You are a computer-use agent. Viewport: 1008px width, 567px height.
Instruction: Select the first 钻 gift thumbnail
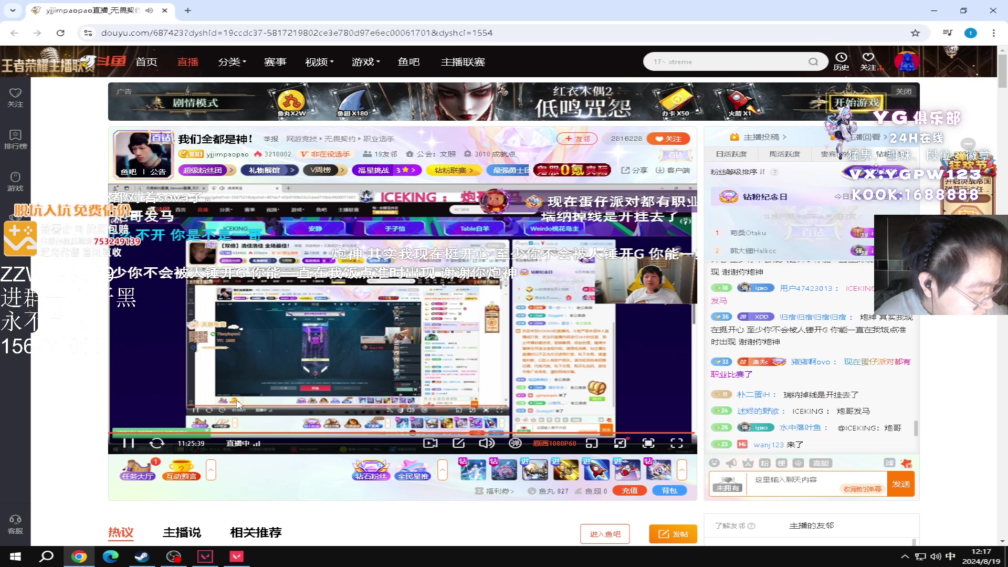pyautogui.click(x=473, y=469)
